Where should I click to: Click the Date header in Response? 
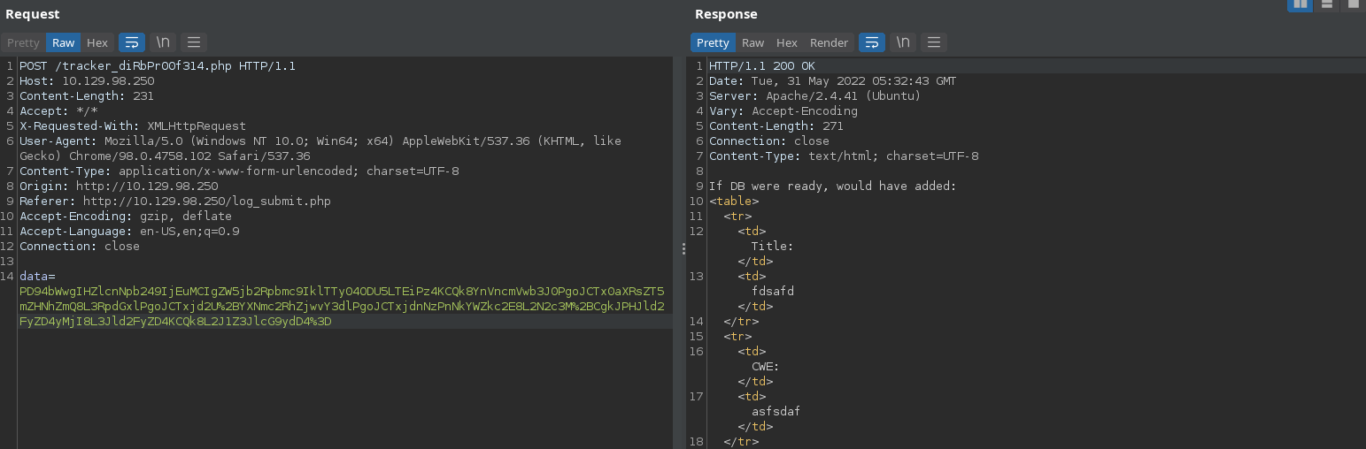click(x=833, y=81)
